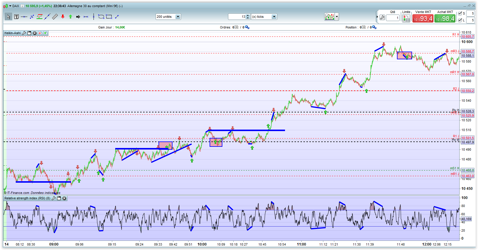Expand the indicator button dropdown arrow
Image resolution: width=478 pixels, height=250 pixels.
pos(337,17)
